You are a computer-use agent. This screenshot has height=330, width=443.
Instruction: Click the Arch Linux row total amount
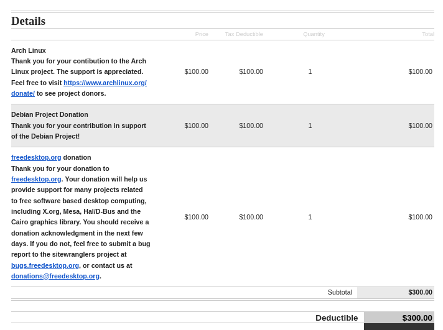pyautogui.click(x=420, y=71)
